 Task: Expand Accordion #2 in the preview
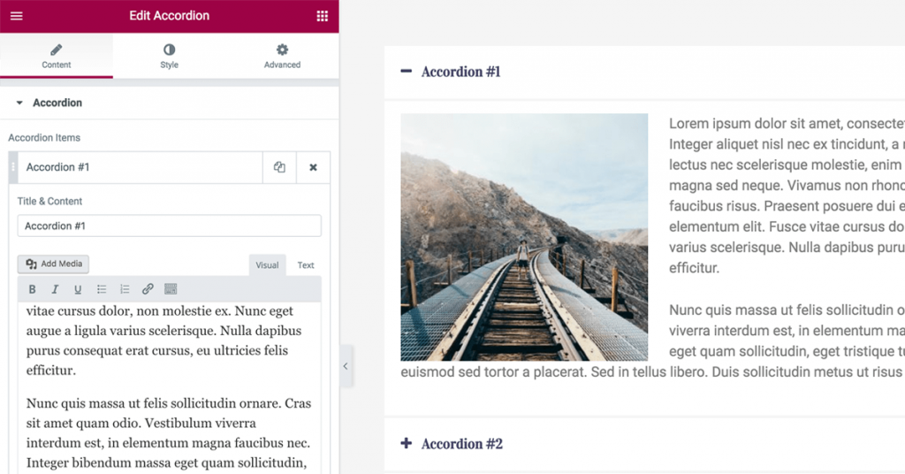(452, 444)
